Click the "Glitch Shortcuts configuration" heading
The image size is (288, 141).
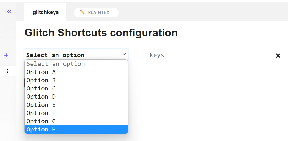(x=101, y=33)
